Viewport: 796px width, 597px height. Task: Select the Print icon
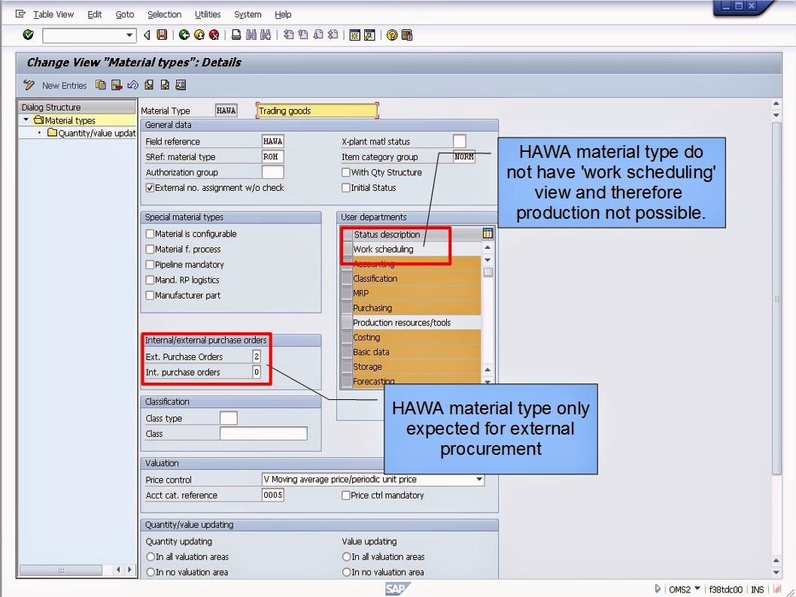236,35
